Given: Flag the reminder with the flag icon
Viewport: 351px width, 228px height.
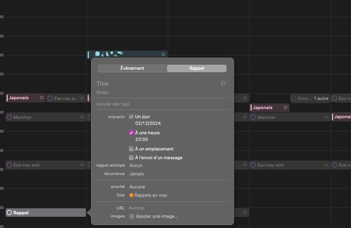Looking at the screenshot, I should coord(223,83).
